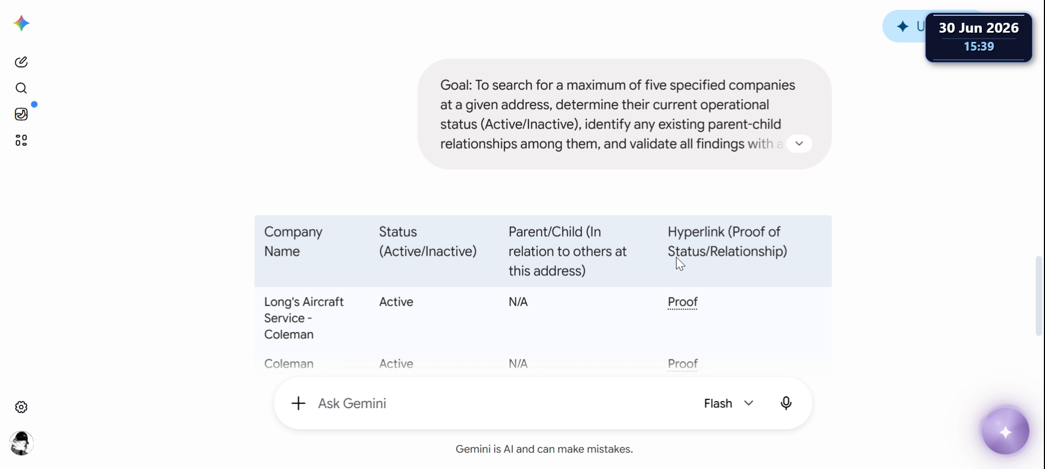Open the Gems grid icon
Image resolution: width=1045 pixels, height=469 pixels.
(x=21, y=140)
